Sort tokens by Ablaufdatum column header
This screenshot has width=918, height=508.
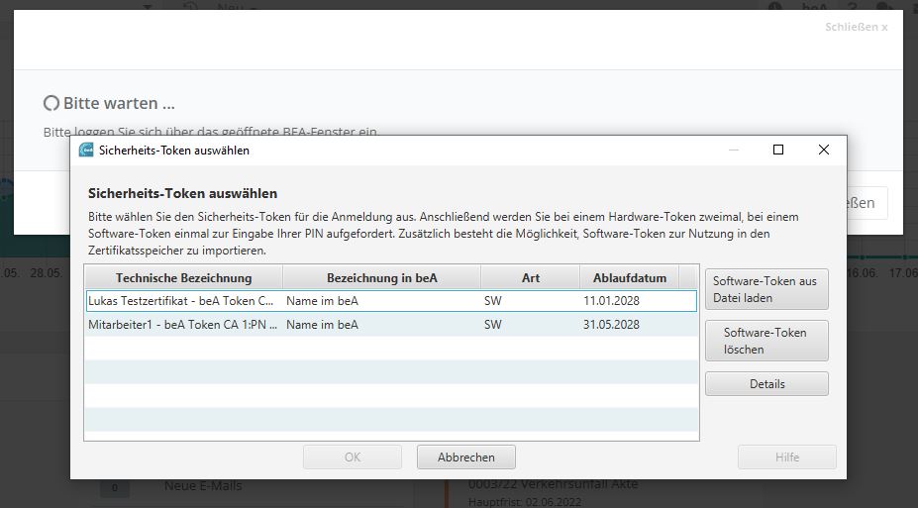point(629,277)
